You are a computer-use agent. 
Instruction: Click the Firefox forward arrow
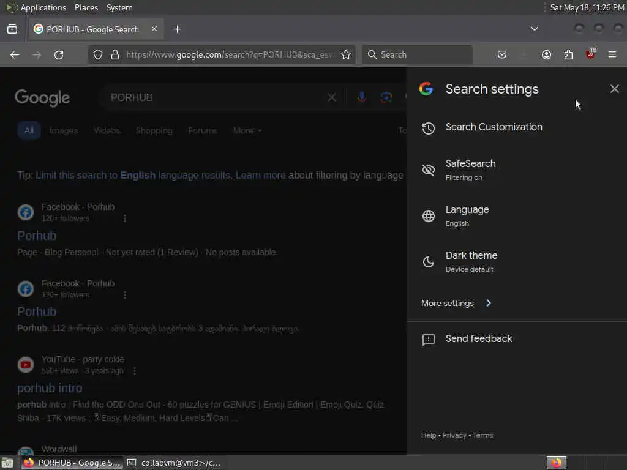(37, 54)
